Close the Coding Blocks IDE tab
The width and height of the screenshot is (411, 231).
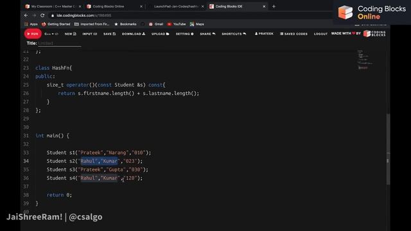click(x=264, y=6)
